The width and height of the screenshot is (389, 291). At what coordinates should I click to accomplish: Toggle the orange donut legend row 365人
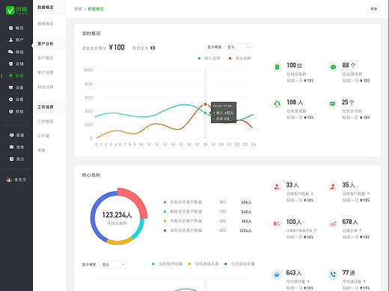[207, 221]
